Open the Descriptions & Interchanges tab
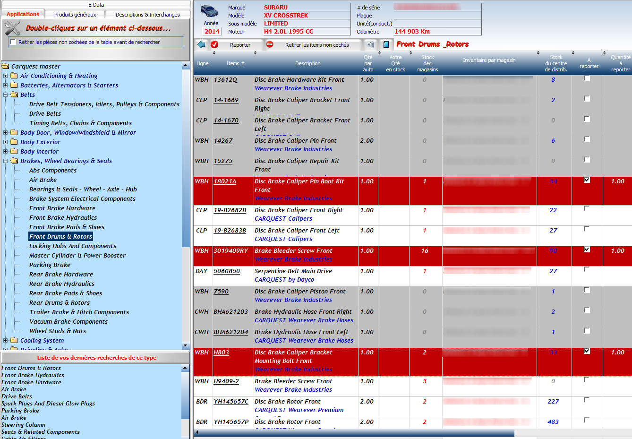Viewport: 632px width, 439px height. point(147,15)
